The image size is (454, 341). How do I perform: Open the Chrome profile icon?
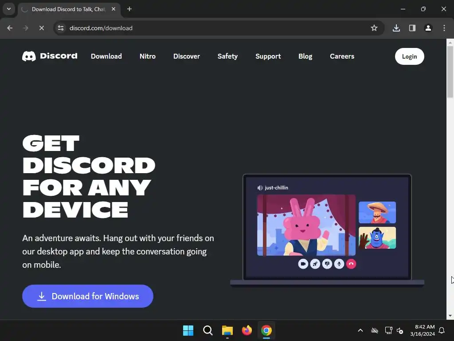pos(428,28)
